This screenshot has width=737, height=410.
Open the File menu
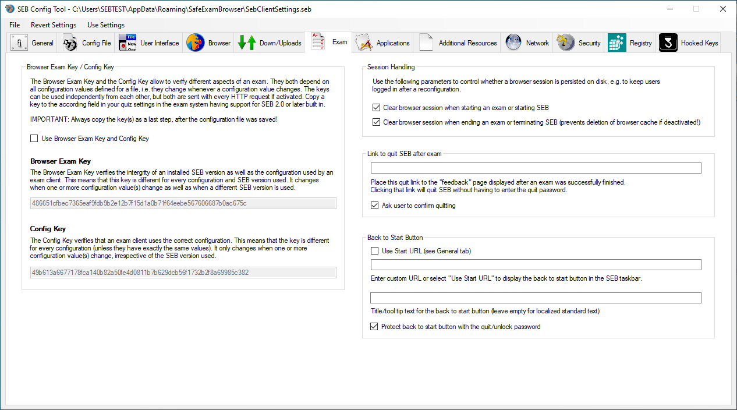(x=15, y=25)
